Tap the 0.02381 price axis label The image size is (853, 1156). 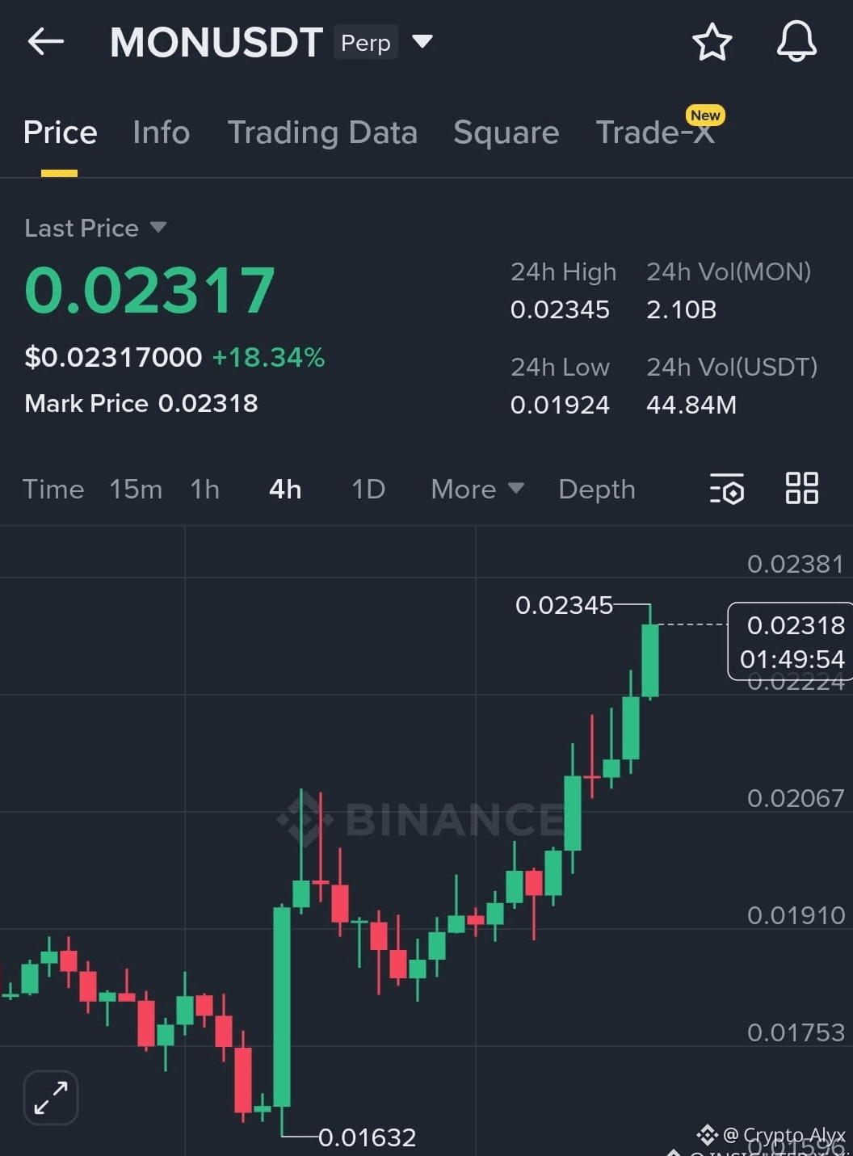click(x=796, y=564)
